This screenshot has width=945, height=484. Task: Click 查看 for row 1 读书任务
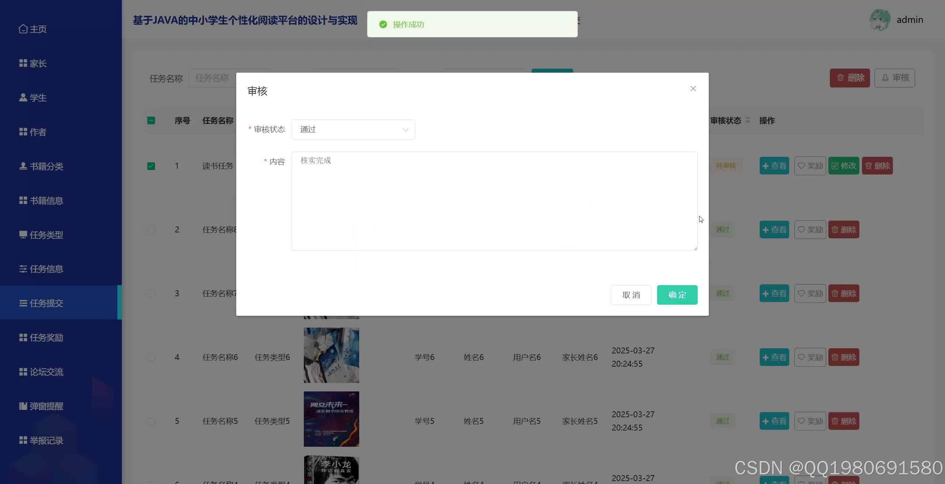(774, 166)
